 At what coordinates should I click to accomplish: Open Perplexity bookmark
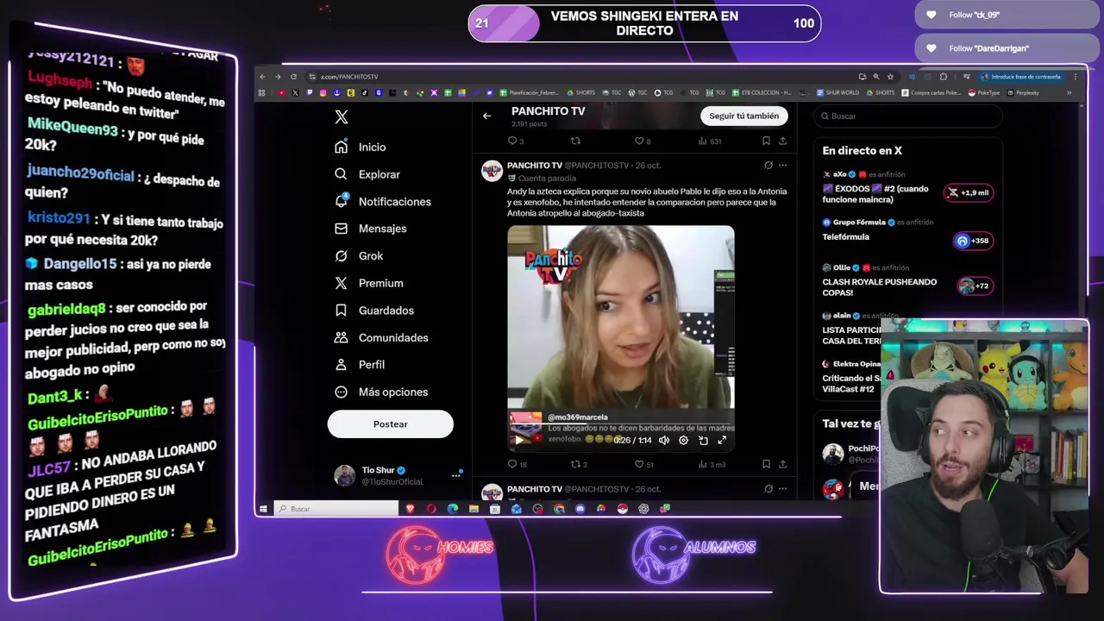(x=1022, y=93)
